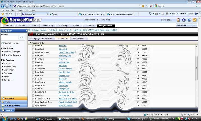Check the box for Dear Shelli
This screenshot has width=201, height=121.
tap(33, 49)
